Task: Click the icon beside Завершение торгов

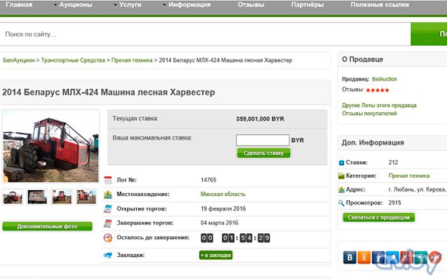Action: pyautogui.click(x=108, y=223)
